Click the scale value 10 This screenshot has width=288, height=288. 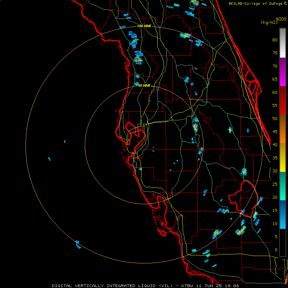tap(275, 224)
